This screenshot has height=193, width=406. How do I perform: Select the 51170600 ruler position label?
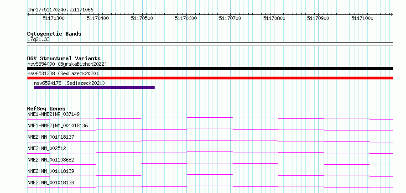point(186,18)
